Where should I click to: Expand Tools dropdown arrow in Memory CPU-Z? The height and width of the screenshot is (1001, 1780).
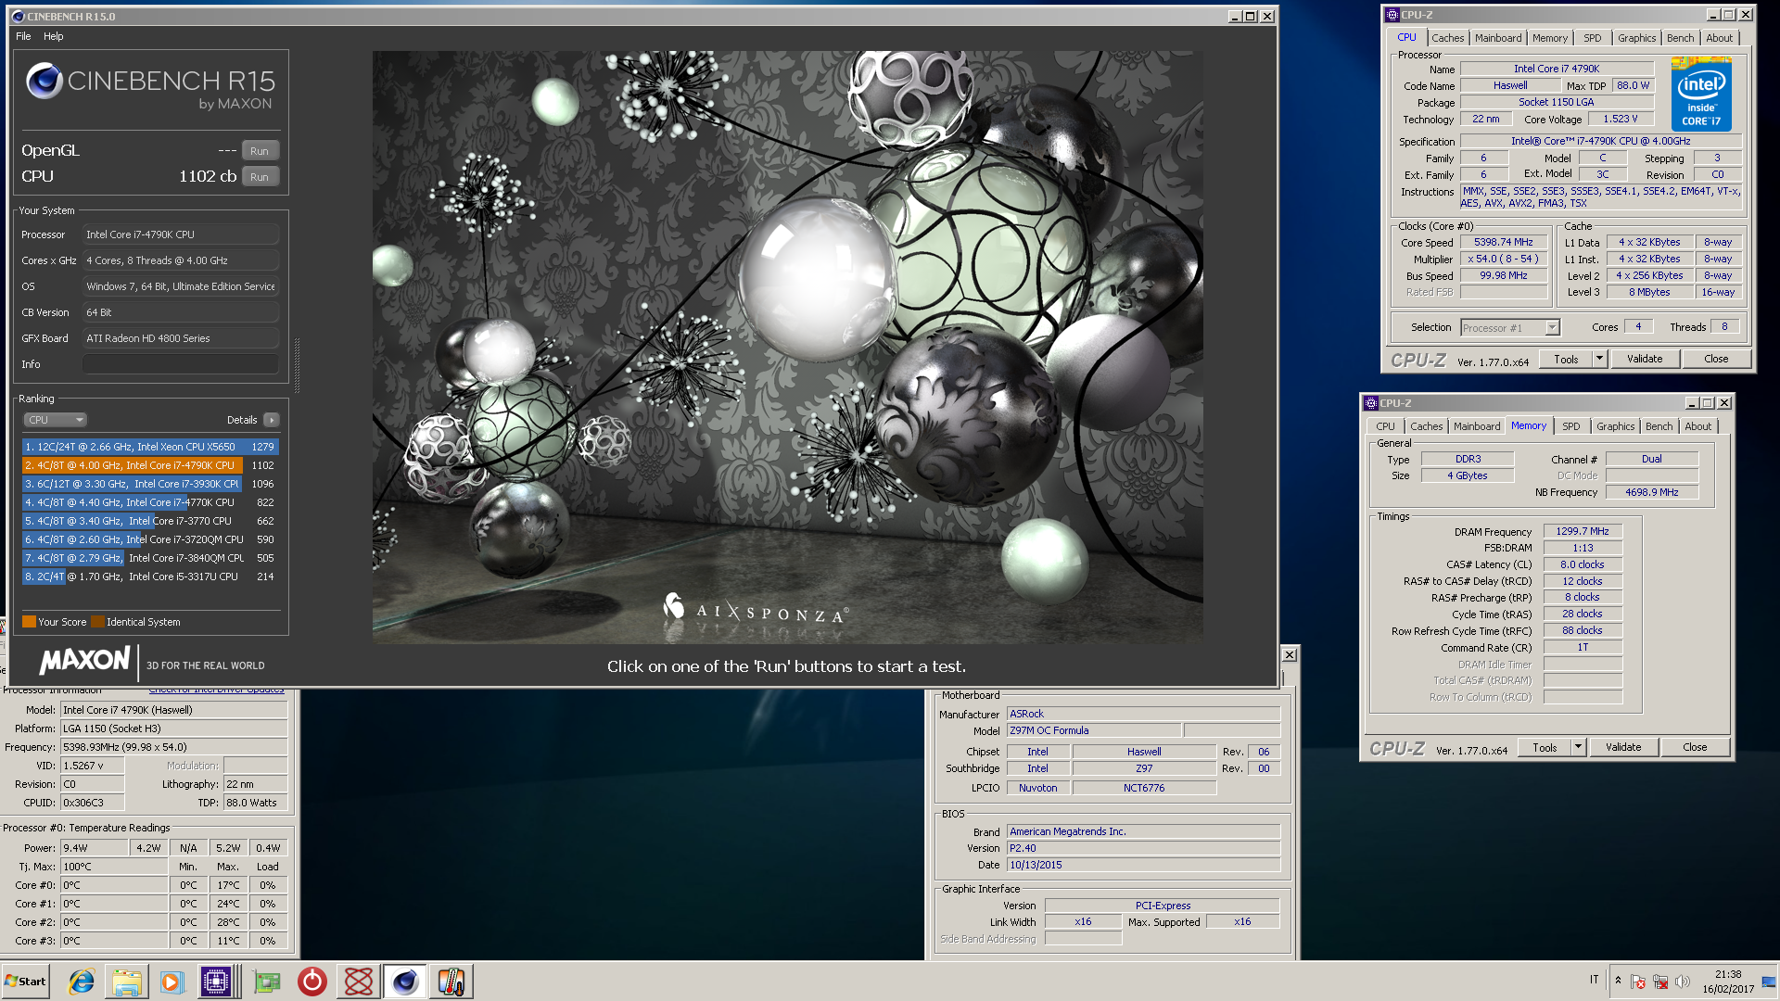click(x=1578, y=748)
